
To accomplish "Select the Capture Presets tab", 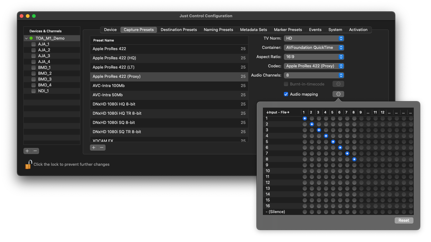I will coord(139,30).
